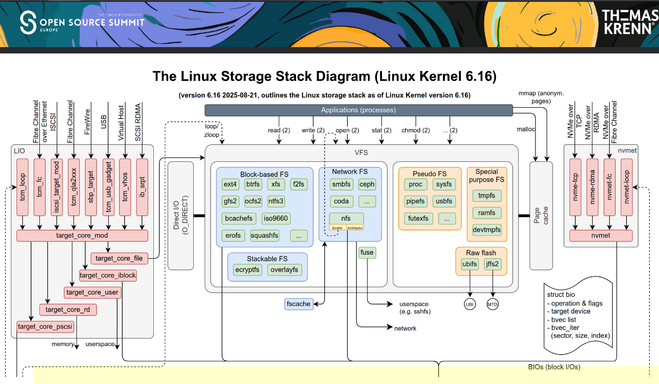Viewport: 659px width, 384px height.
Task: Click the fuse box
Action: (367, 253)
